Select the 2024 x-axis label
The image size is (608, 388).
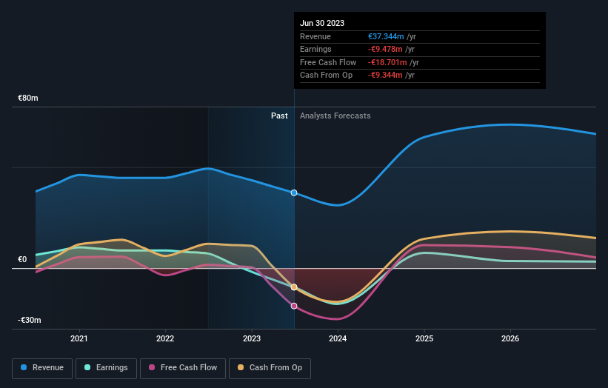(x=338, y=339)
